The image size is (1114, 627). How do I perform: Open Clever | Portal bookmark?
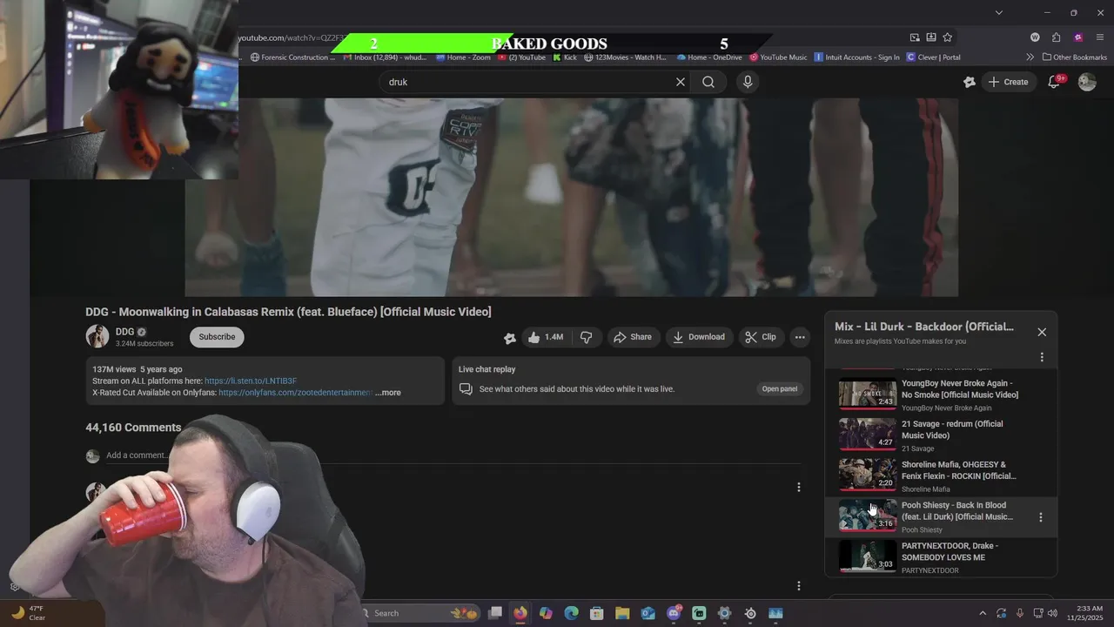point(933,57)
